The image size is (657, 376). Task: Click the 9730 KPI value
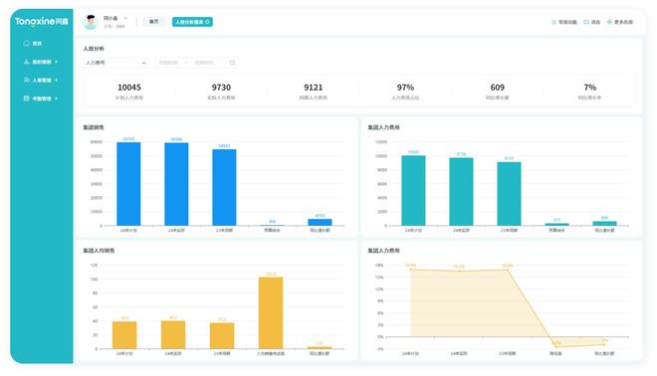221,88
